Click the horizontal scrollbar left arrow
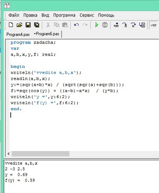This screenshot has height=193, width=159. tap(9, 154)
